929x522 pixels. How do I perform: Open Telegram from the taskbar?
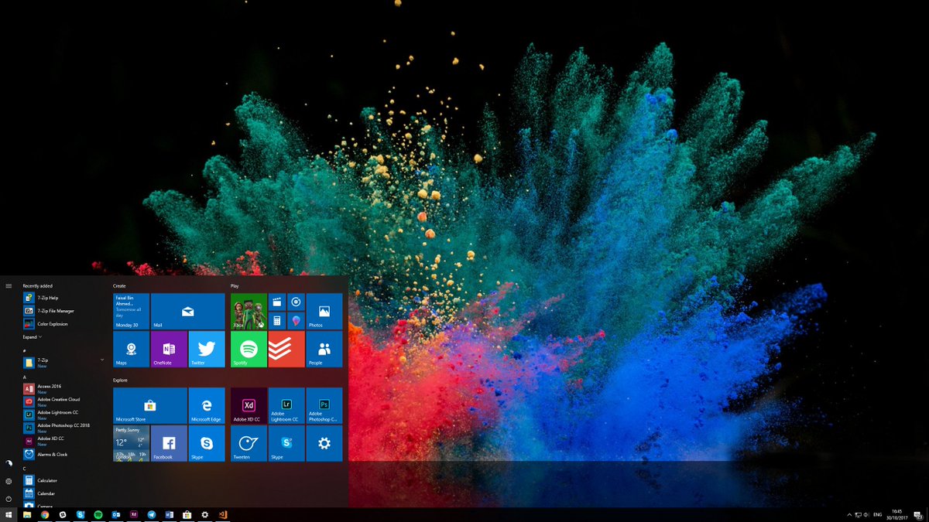click(x=152, y=514)
